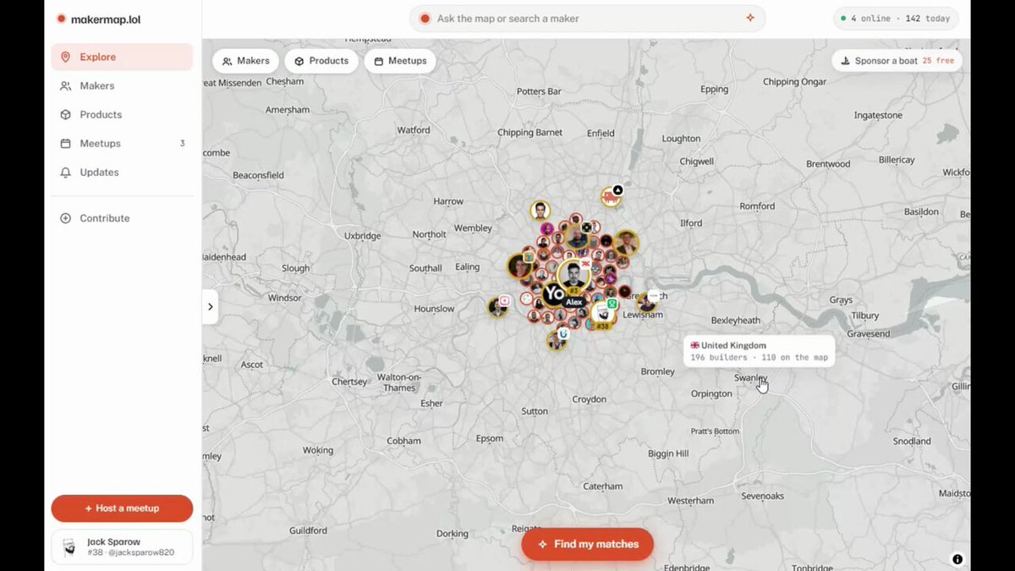Toggle the Products filter chip on the map

pyautogui.click(x=321, y=61)
